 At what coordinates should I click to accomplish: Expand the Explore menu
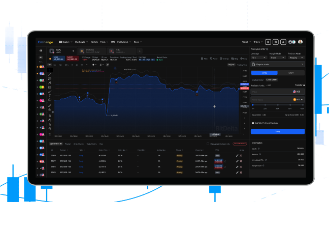65,42
